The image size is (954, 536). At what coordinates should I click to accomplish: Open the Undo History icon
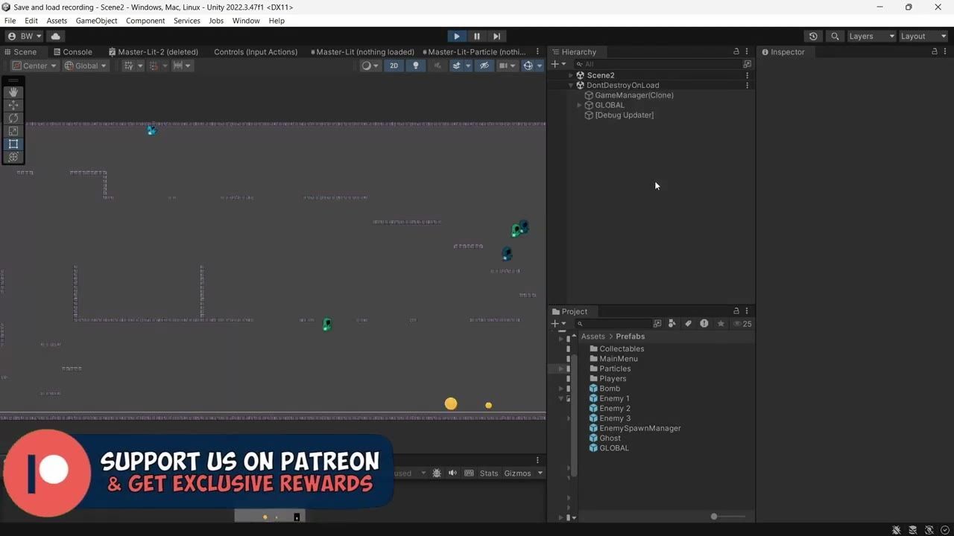tap(813, 36)
